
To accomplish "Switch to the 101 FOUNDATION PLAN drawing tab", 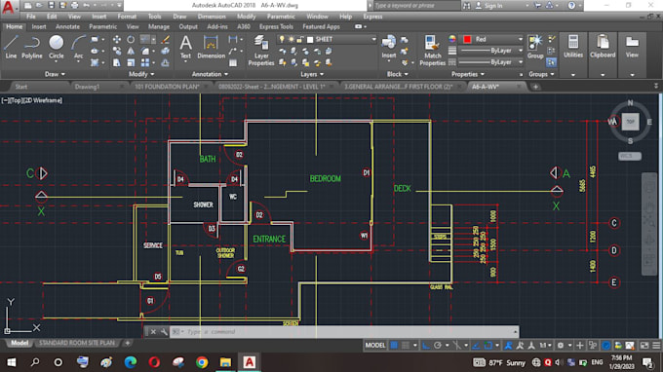I will click(167, 87).
